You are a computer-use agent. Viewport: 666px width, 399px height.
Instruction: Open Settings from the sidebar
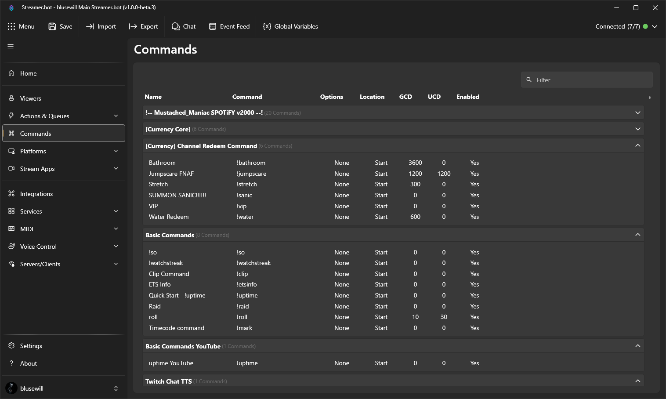31,346
